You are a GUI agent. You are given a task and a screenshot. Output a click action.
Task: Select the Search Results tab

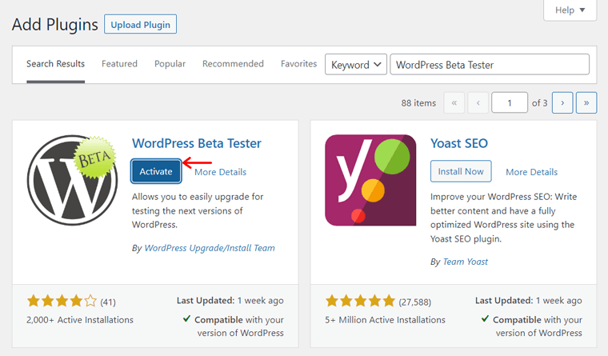pyautogui.click(x=55, y=63)
